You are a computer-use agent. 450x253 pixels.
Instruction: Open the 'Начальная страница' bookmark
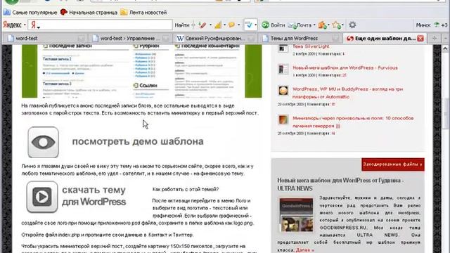tap(89, 13)
